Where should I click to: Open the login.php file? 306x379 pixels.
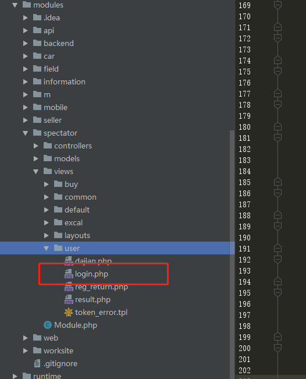click(91, 274)
